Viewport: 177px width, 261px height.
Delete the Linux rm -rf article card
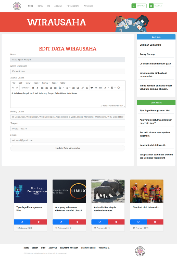(77, 222)
